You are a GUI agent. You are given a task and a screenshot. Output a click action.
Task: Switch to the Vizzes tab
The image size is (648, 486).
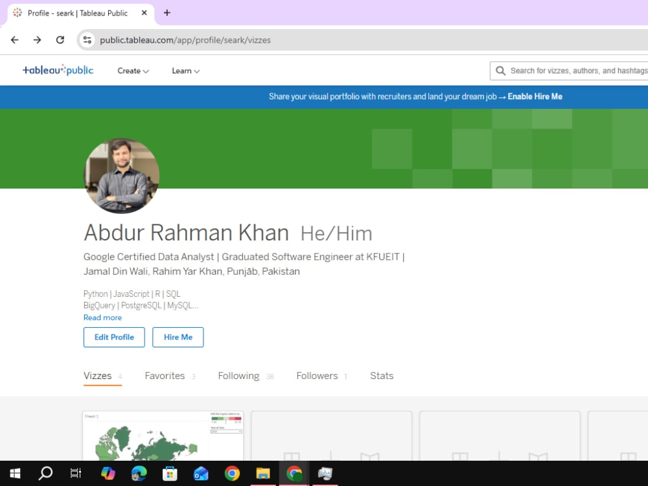[102, 376]
